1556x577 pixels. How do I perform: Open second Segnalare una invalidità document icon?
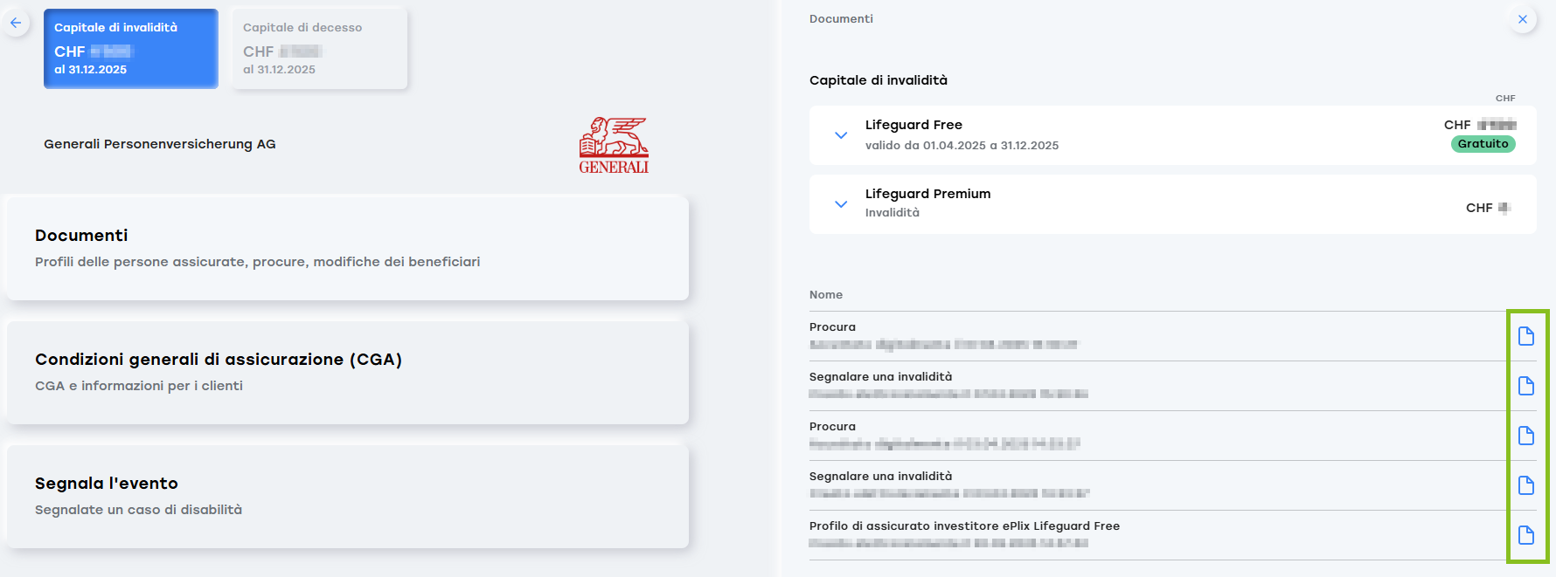coord(1526,485)
